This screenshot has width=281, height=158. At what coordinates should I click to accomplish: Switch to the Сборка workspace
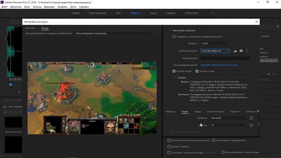point(76,13)
